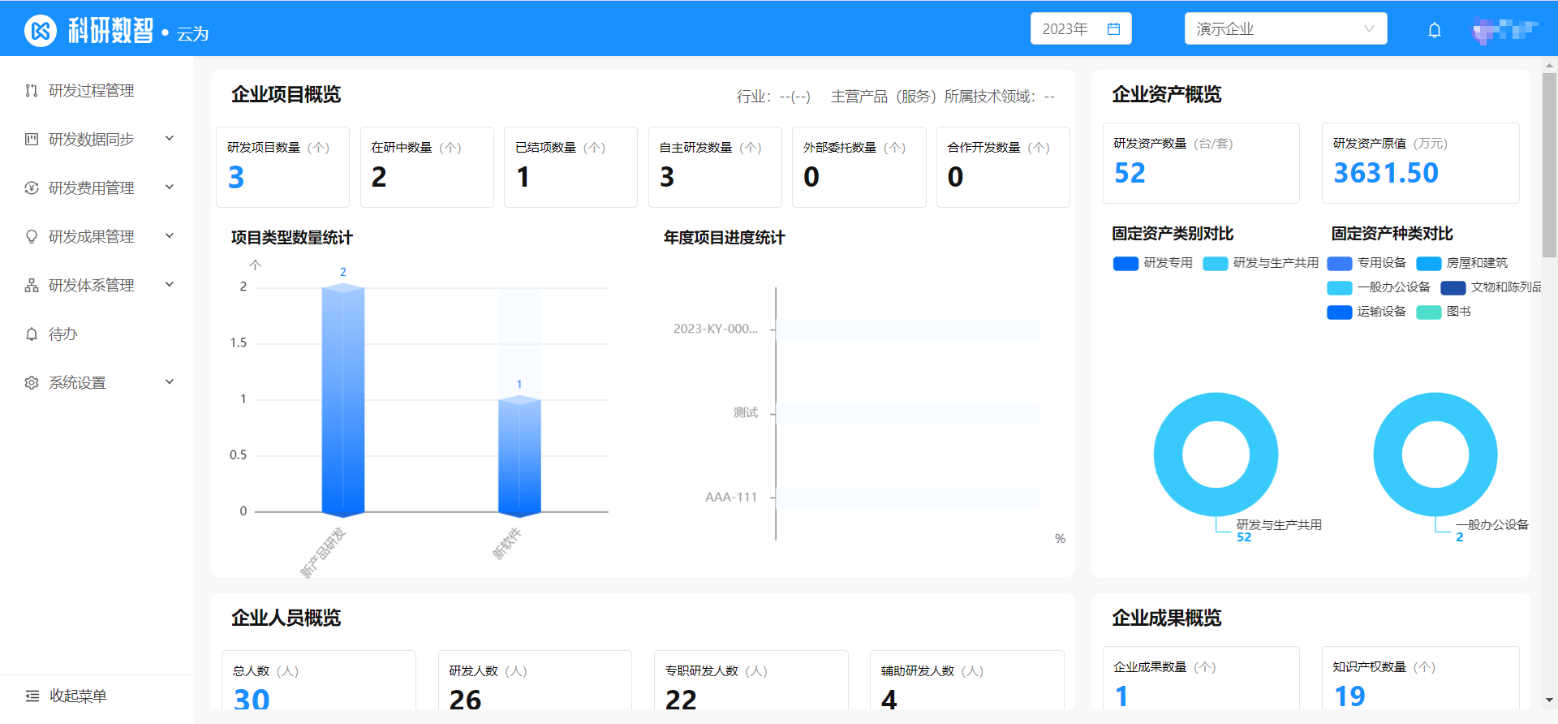Toggle 房屋和建筑 legend item
The height and width of the screenshot is (724, 1558).
point(1462,263)
